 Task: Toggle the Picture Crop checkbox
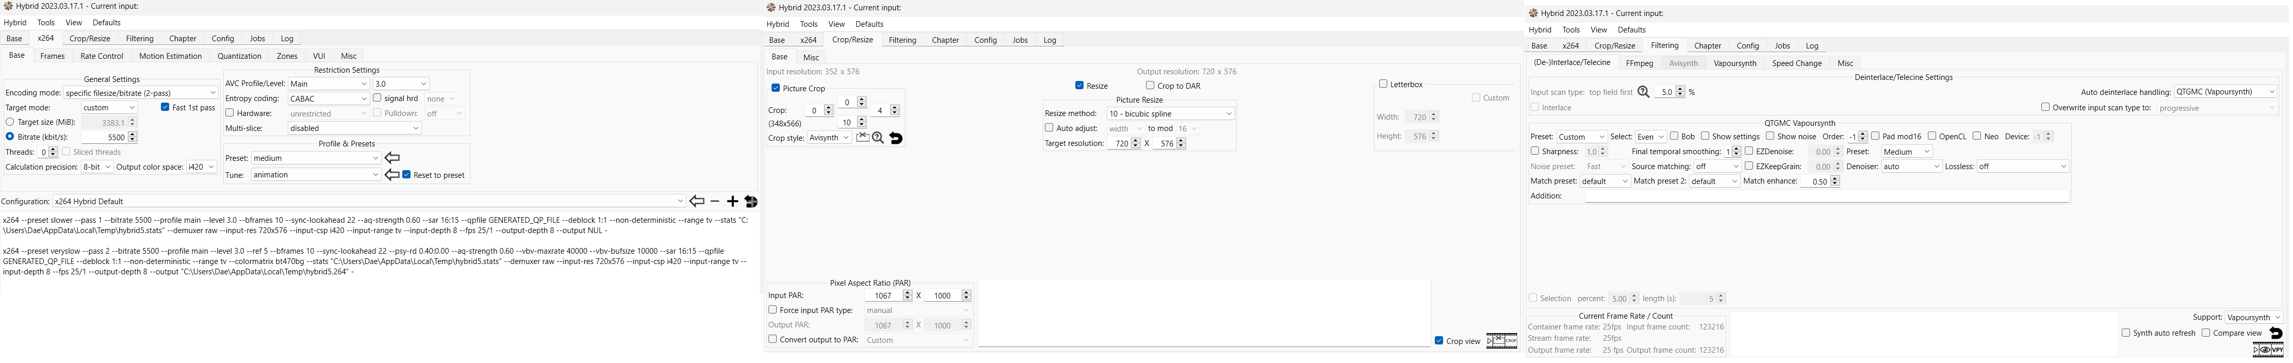pos(776,88)
